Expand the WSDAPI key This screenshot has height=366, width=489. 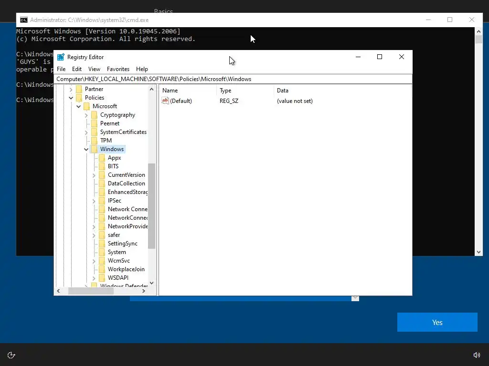coord(94,278)
